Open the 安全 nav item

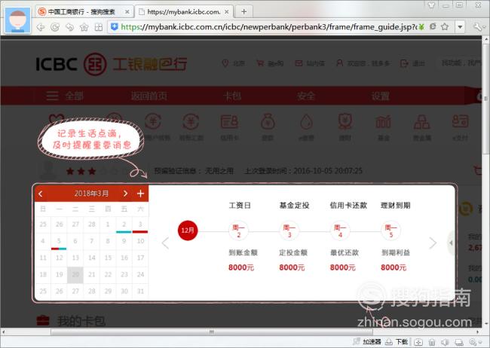pos(305,96)
